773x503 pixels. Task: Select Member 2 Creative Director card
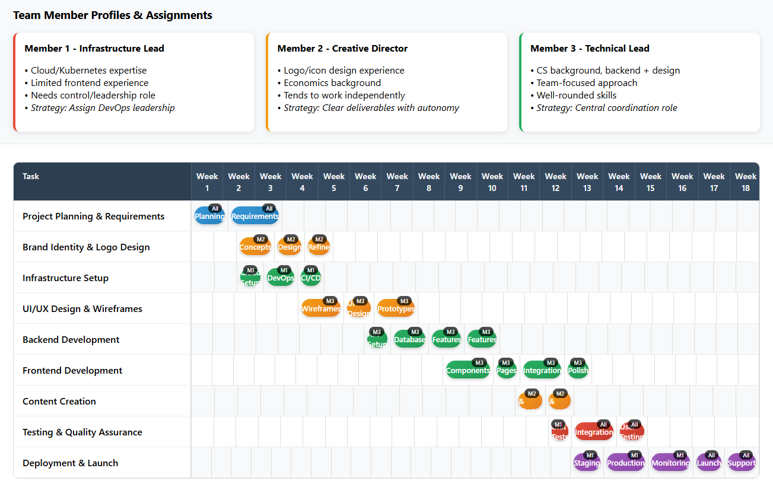(387, 82)
